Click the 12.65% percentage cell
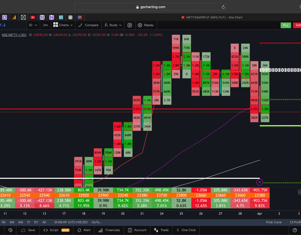Viewport: 301px width, 235px height. pyautogui.click(x=201, y=206)
